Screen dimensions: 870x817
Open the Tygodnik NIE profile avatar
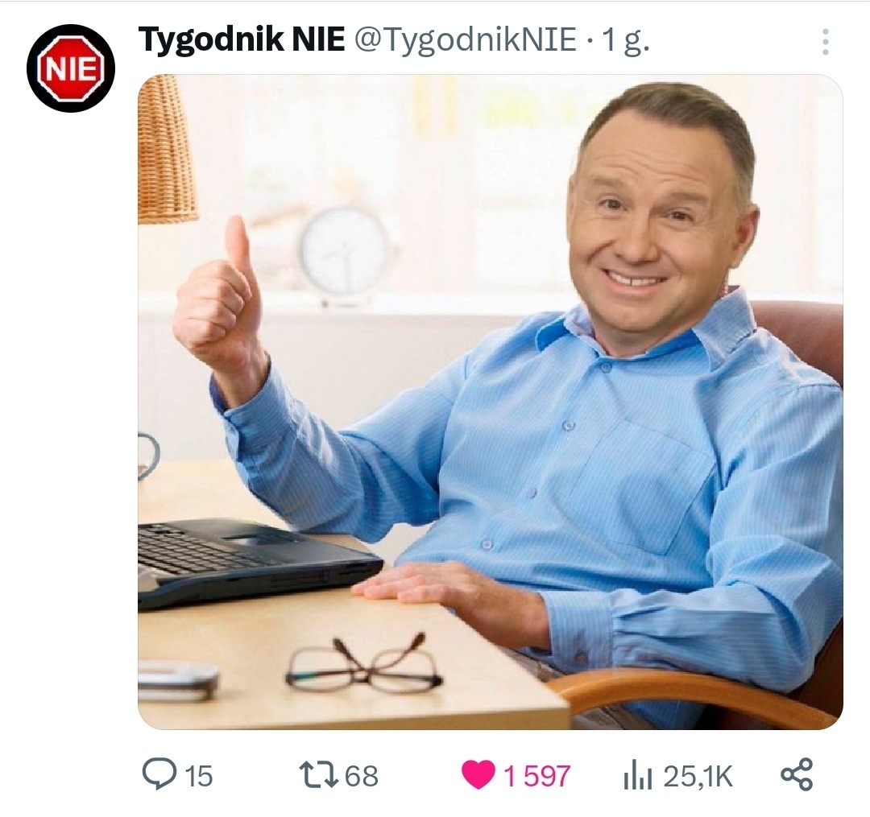click(x=71, y=68)
